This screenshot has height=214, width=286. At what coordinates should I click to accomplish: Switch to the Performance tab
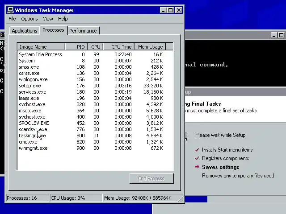tap(83, 31)
